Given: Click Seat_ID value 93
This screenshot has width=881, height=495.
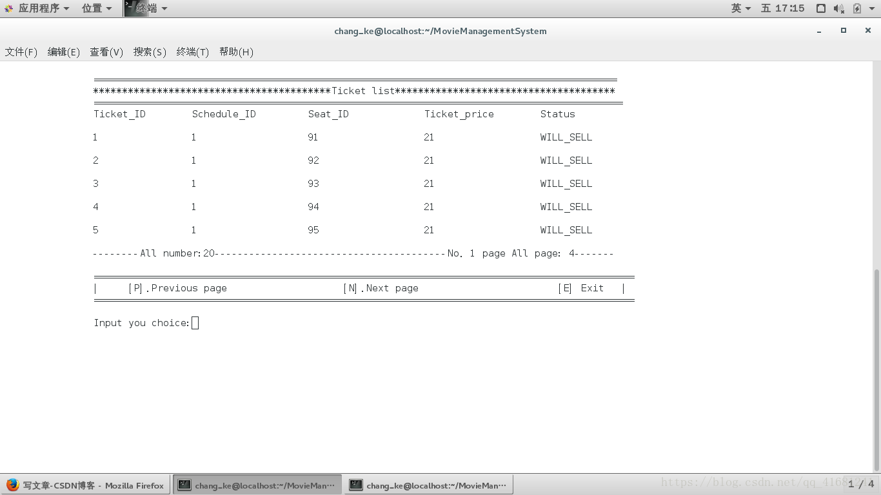Looking at the screenshot, I should (313, 184).
